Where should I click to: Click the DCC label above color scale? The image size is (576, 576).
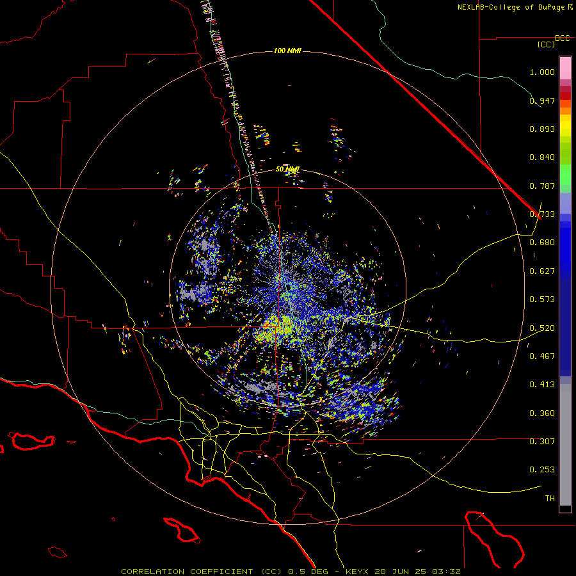(562, 38)
